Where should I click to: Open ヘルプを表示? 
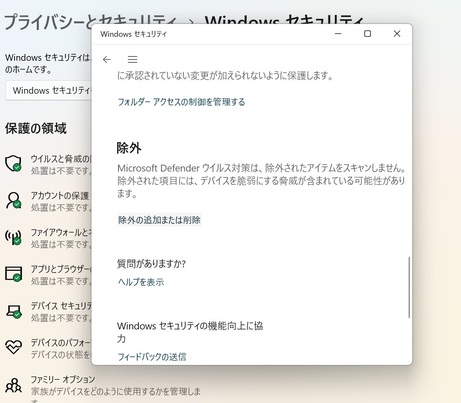(140, 282)
